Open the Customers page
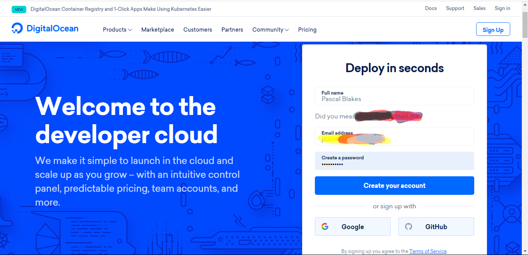528x255 pixels. pos(198,30)
